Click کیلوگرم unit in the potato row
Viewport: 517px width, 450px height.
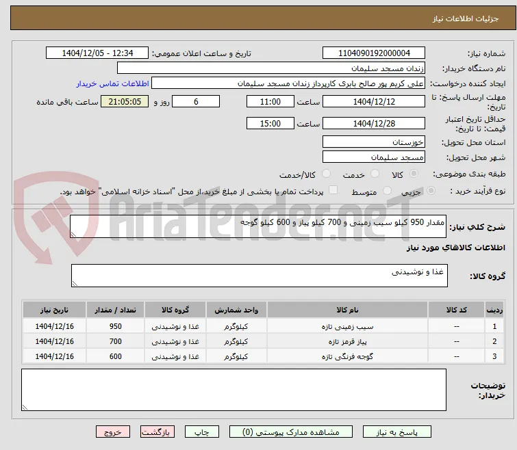click(x=236, y=326)
